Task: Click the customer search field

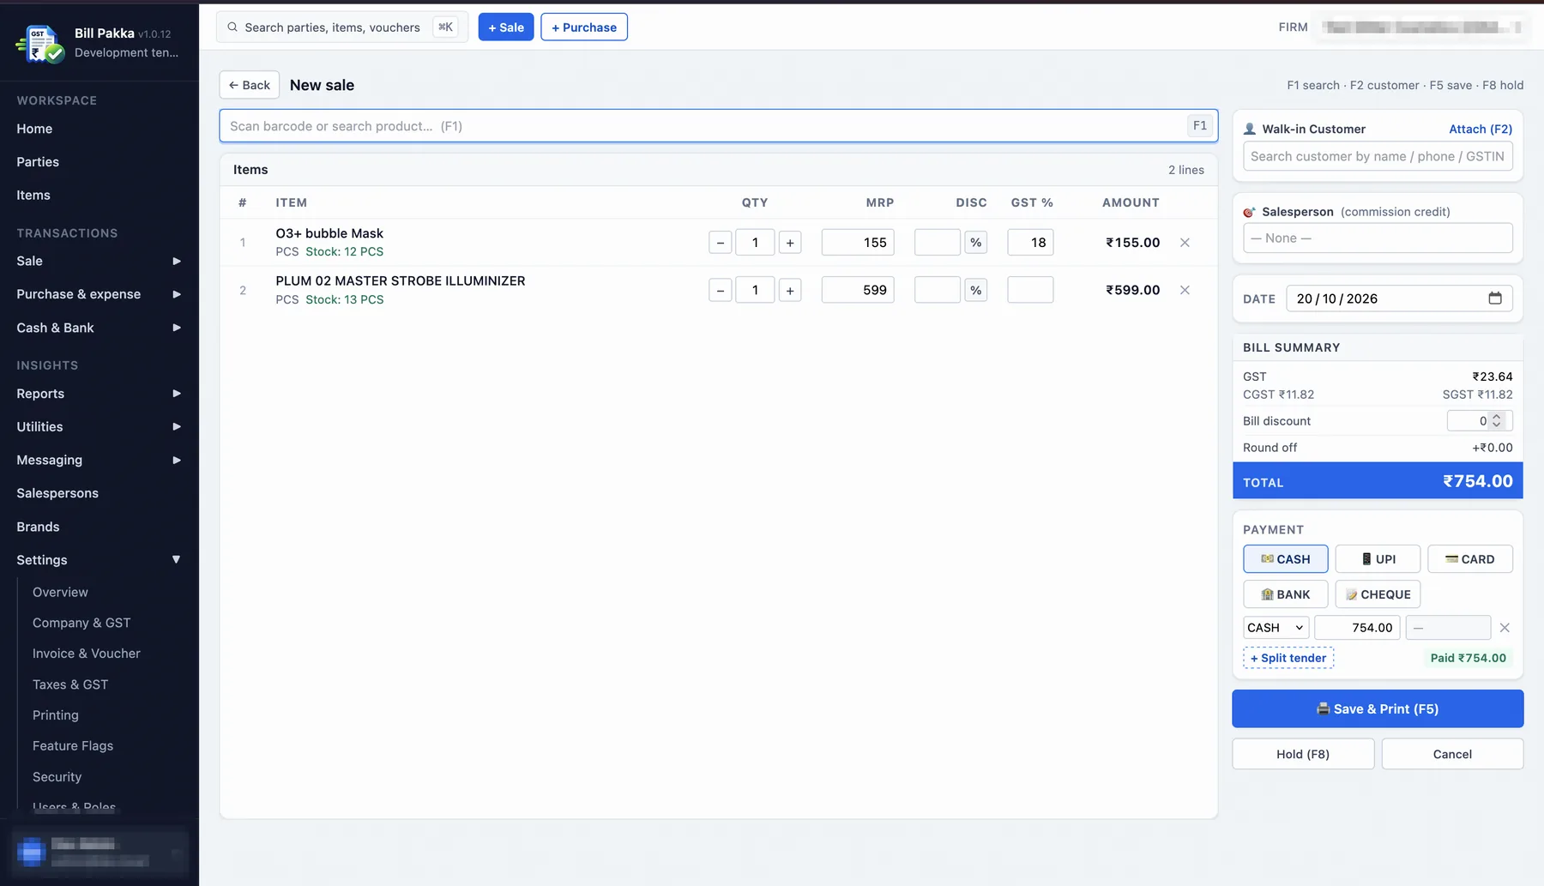Action: (1378, 156)
